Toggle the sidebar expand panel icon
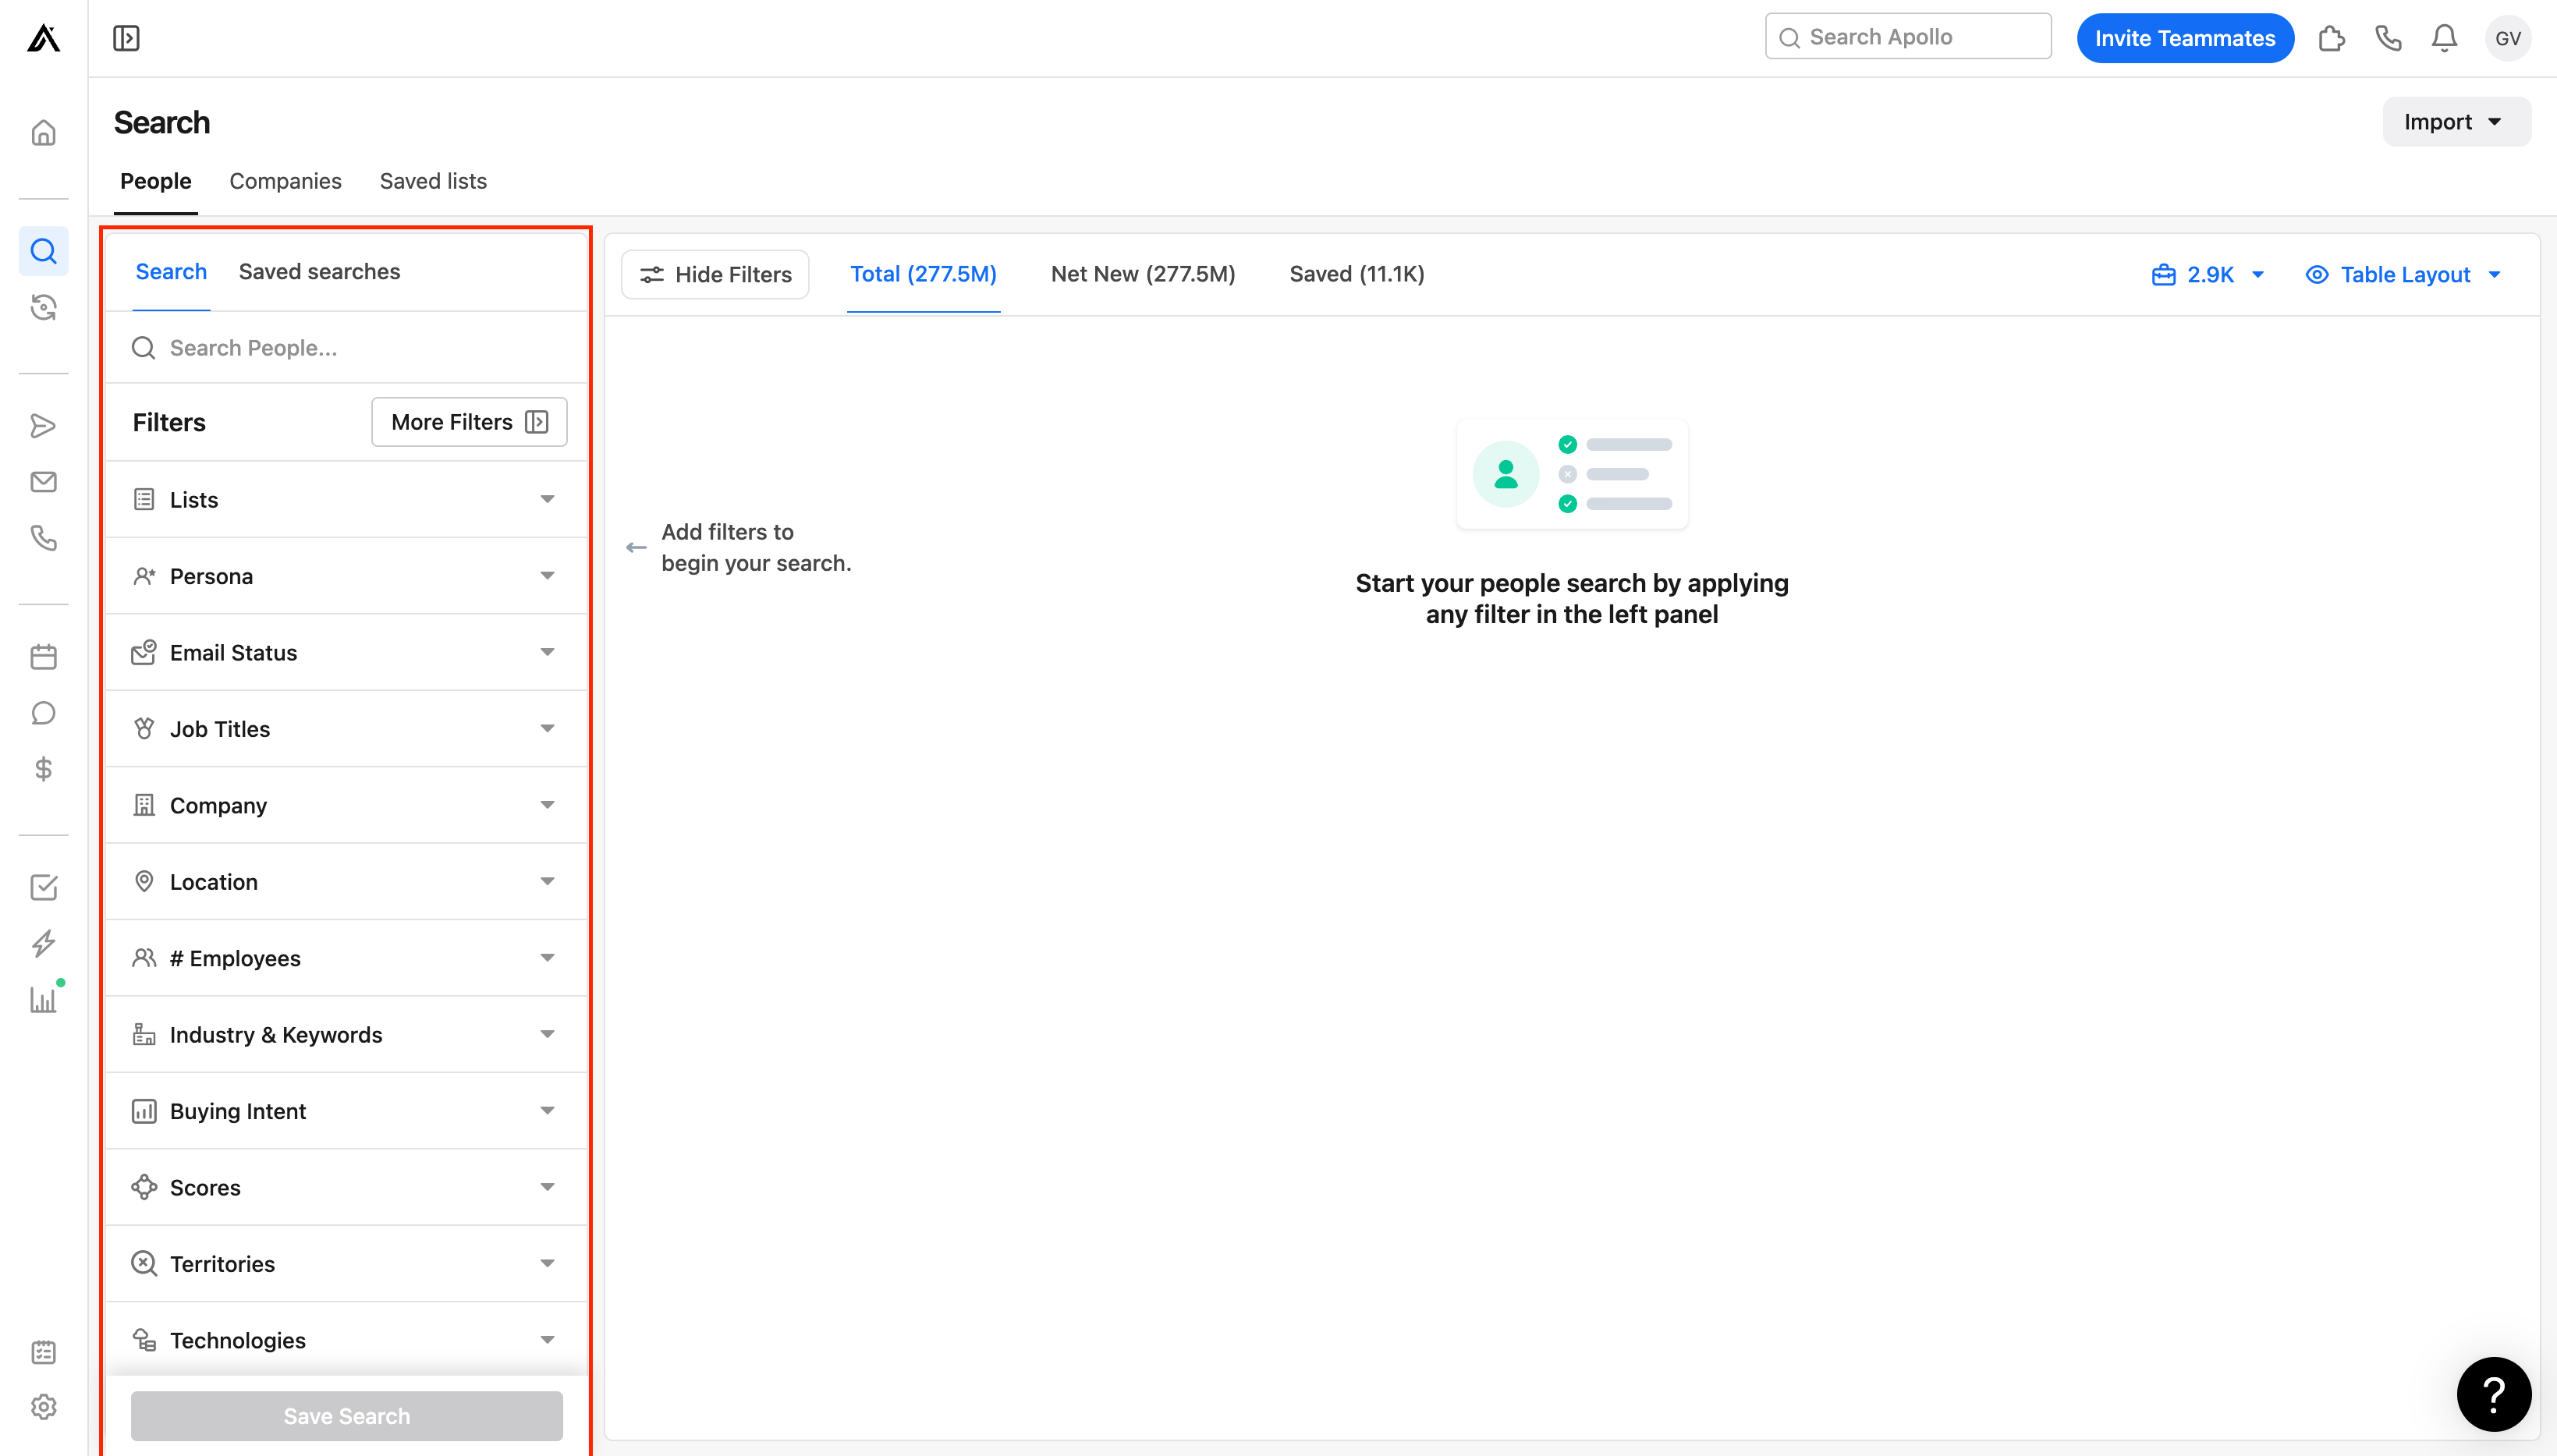Image resolution: width=2557 pixels, height=1456 pixels. (126, 38)
